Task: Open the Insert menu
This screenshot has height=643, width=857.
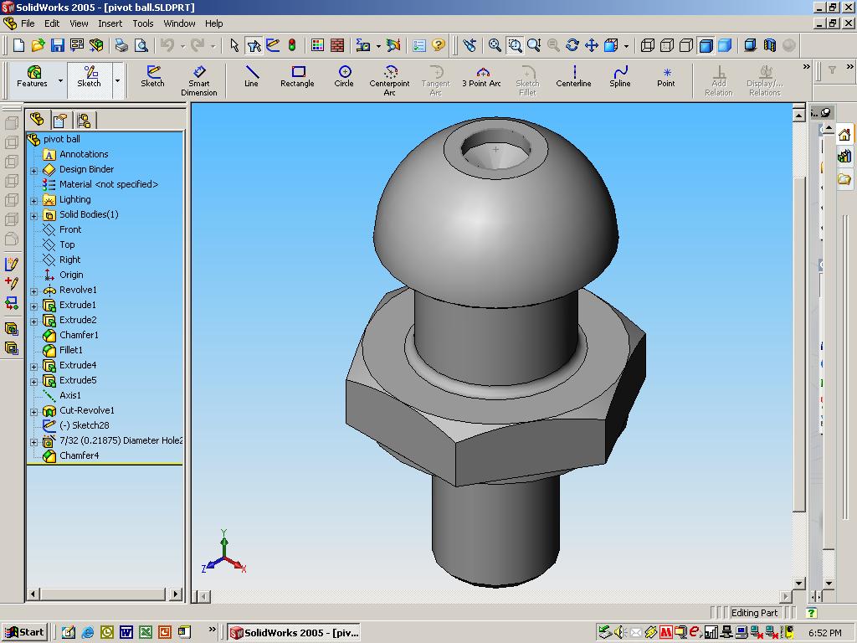Action: 110,23
